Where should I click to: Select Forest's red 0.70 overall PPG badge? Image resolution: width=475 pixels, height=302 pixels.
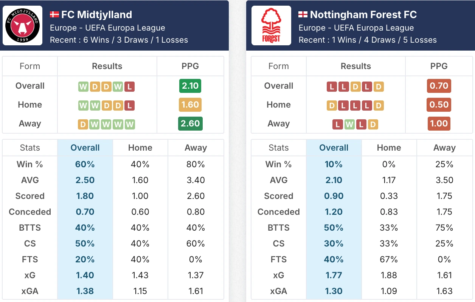tap(438, 86)
